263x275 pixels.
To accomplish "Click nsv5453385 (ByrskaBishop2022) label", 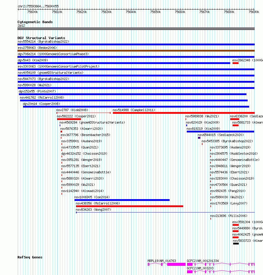I will [x=227, y=141].
